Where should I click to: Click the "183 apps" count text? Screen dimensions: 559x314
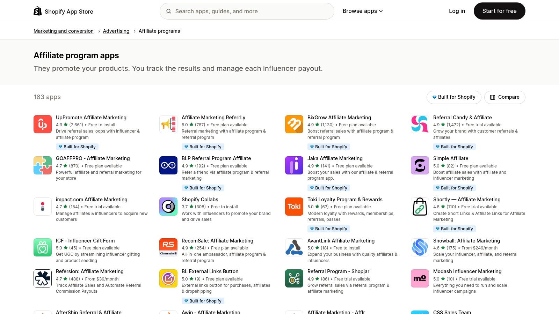47,97
